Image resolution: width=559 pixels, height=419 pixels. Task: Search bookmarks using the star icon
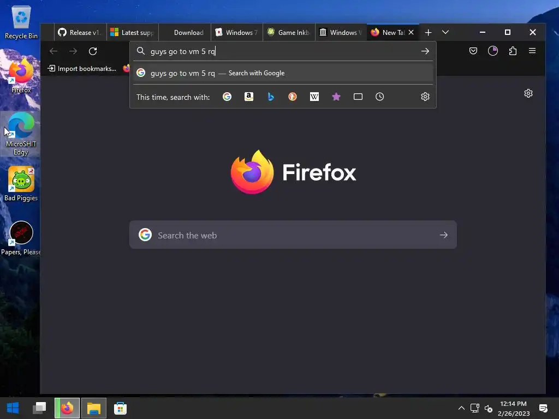336,97
